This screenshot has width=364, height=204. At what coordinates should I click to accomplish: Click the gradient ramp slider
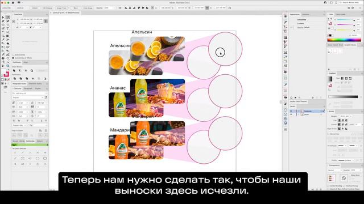coord(343,97)
